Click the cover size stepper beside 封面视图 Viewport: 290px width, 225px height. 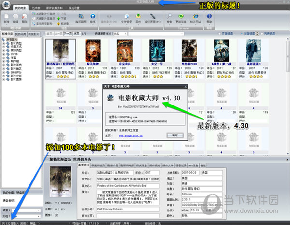[x=257, y=34]
